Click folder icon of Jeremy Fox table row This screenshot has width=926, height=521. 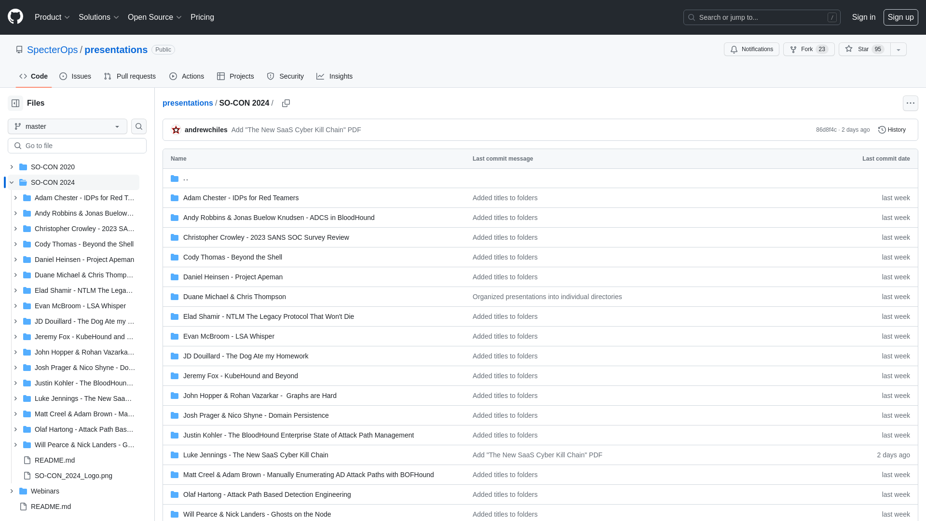pos(175,376)
